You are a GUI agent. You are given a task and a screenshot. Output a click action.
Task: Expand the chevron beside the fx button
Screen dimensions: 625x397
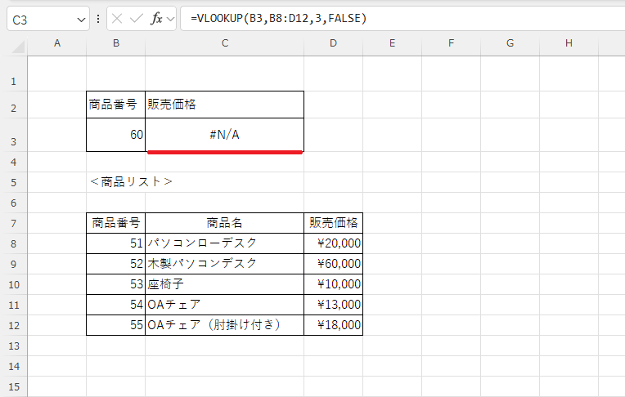click(171, 19)
